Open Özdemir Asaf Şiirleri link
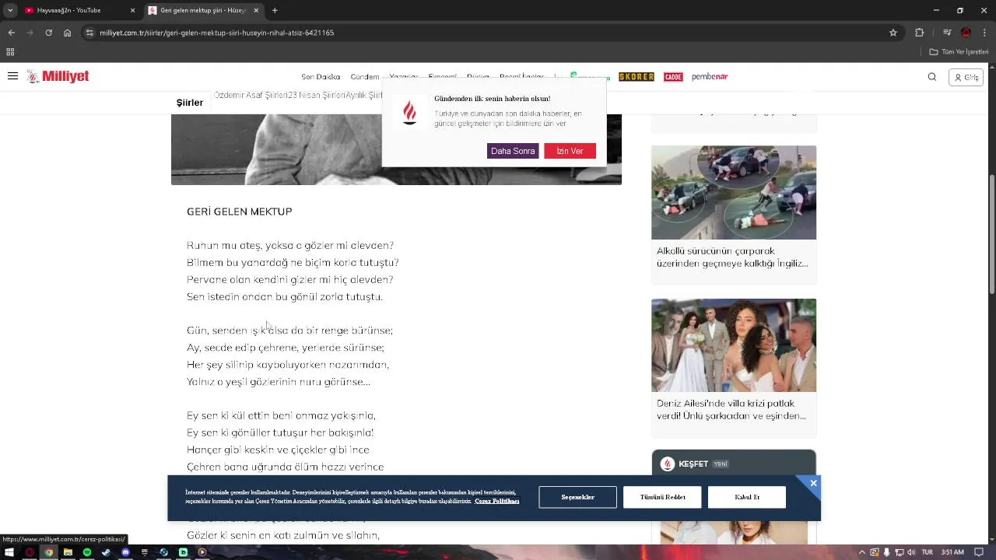The image size is (996, 560). tap(251, 95)
